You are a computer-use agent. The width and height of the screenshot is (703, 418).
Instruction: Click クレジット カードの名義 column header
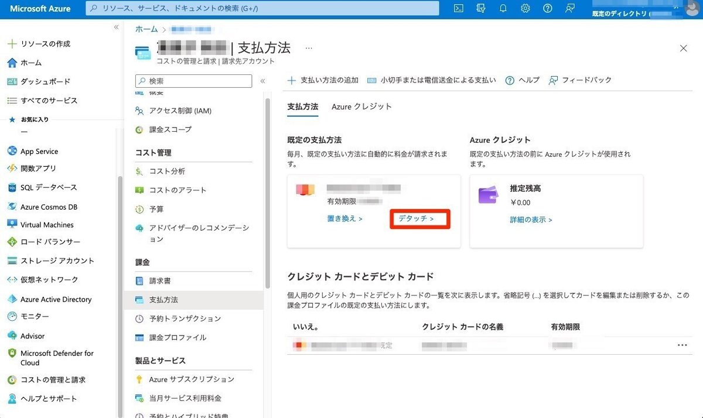point(463,327)
